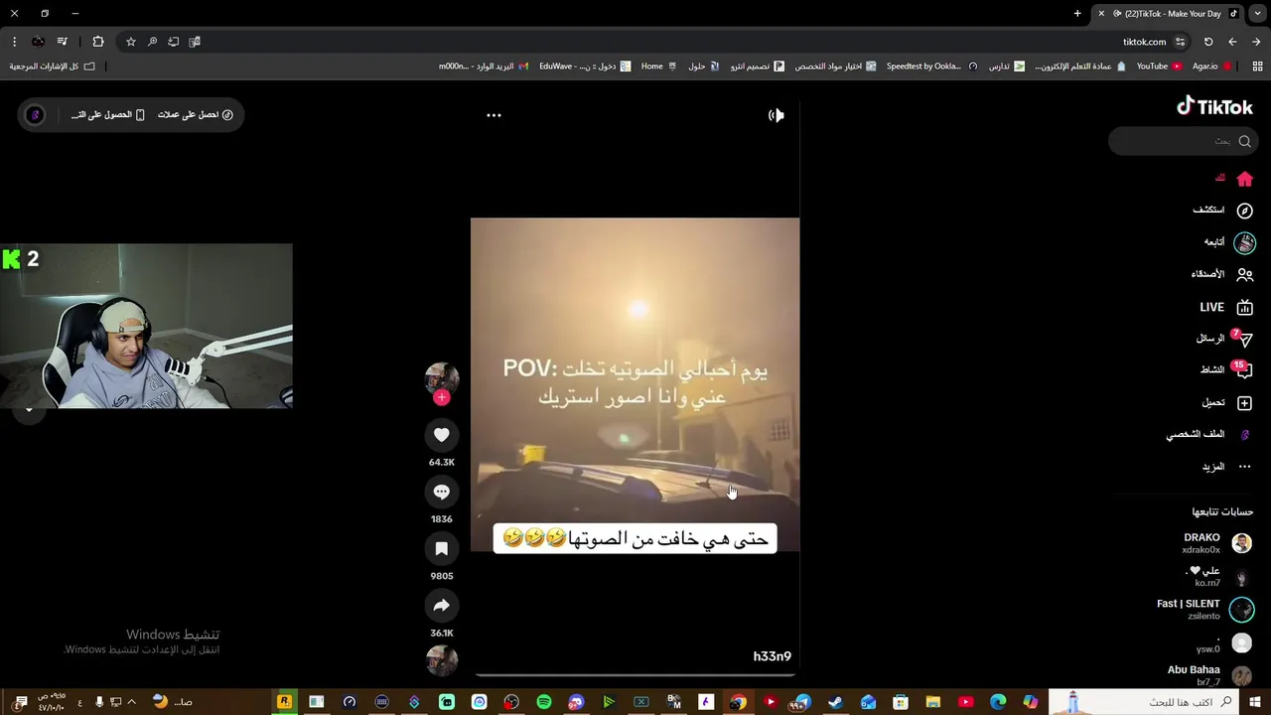The width and height of the screenshot is (1271, 715).
Task: Click the Windows taskbar search box
Action: tap(1144, 702)
